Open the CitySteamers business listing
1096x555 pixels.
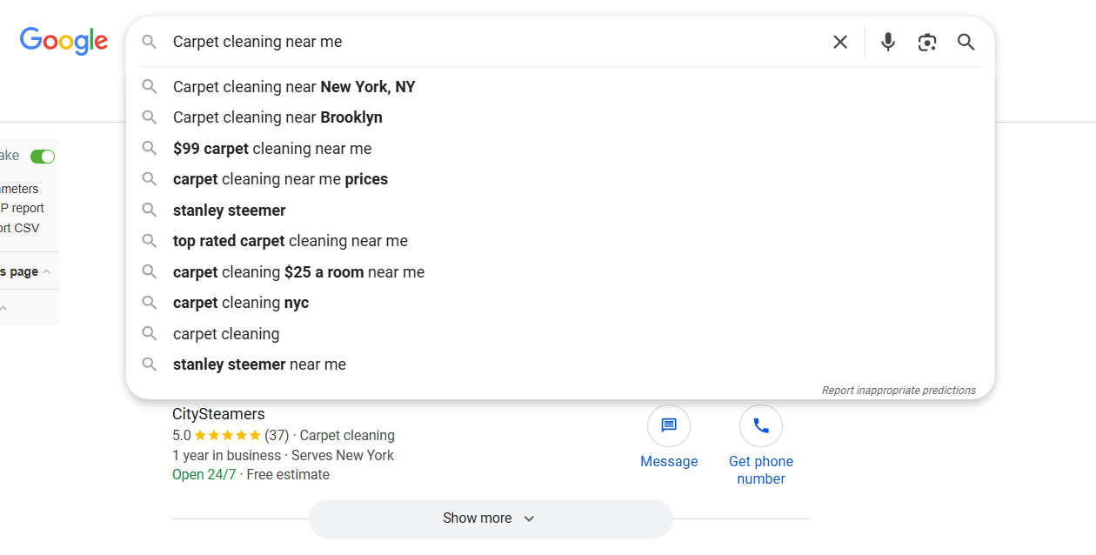[x=218, y=414]
